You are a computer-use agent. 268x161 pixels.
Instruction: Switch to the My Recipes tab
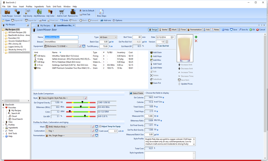point(44,25)
